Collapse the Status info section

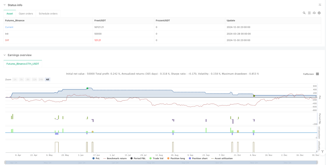click(5, 5)
